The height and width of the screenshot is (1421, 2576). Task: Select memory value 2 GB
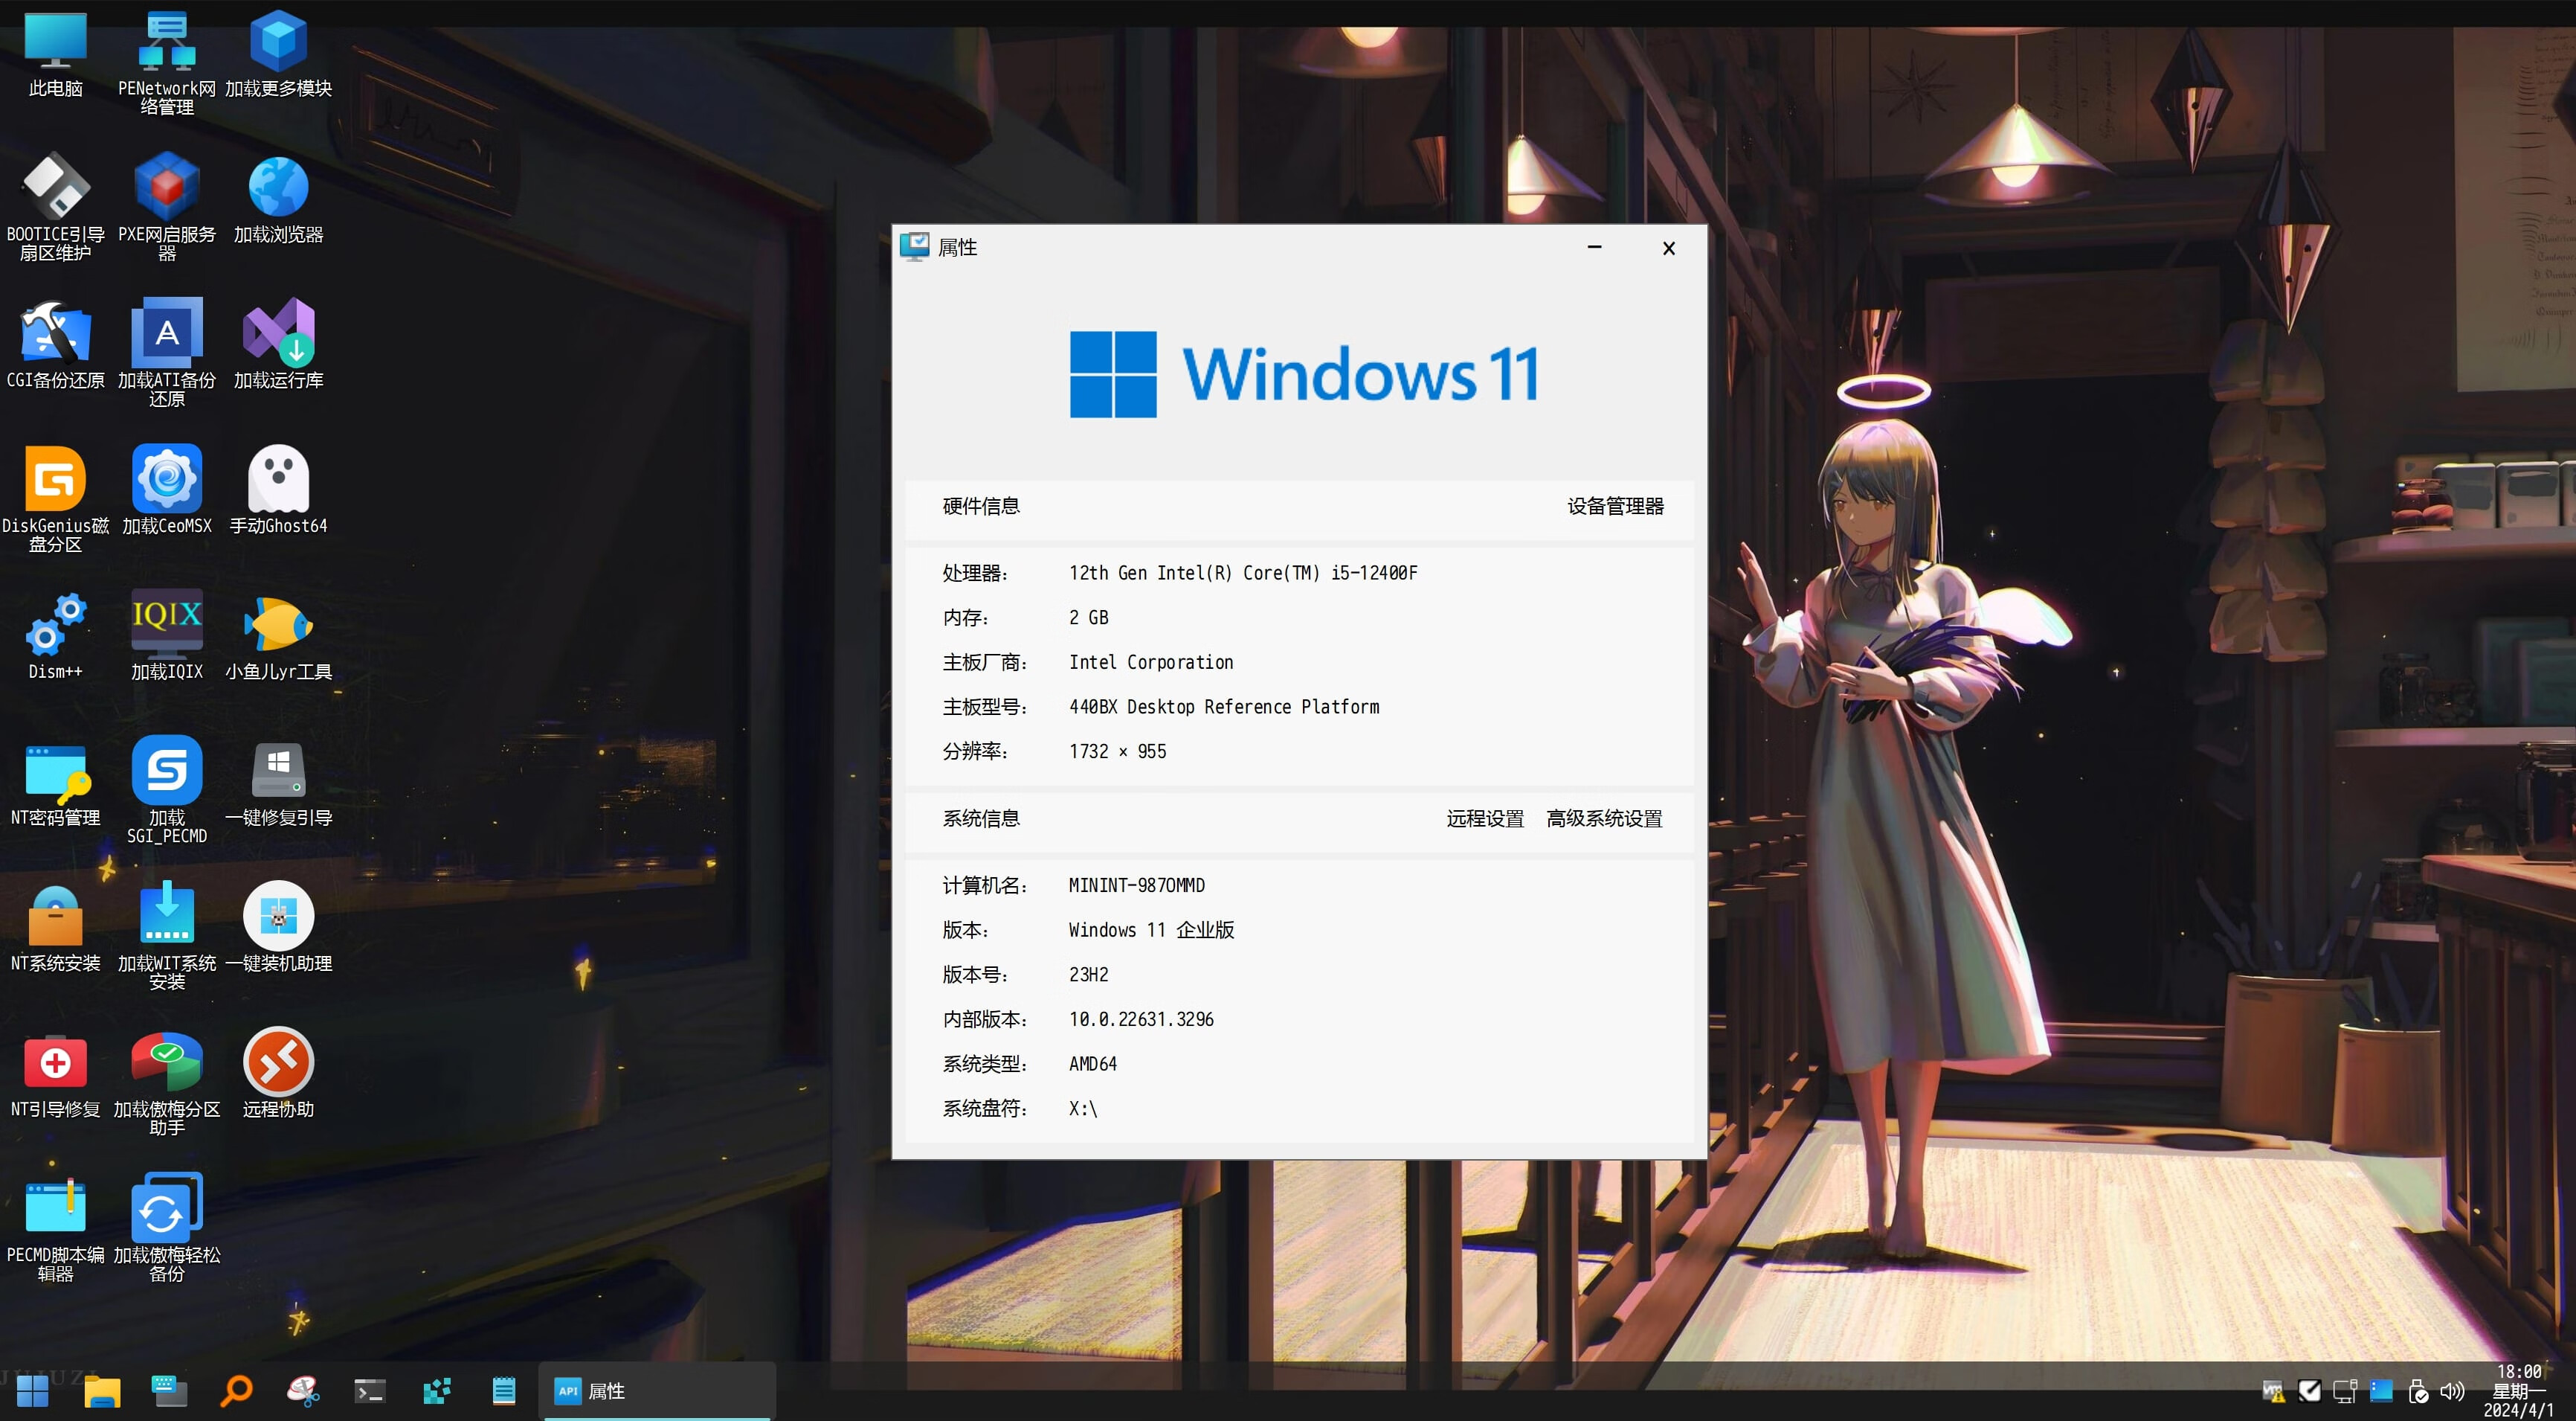[1088, 618]
